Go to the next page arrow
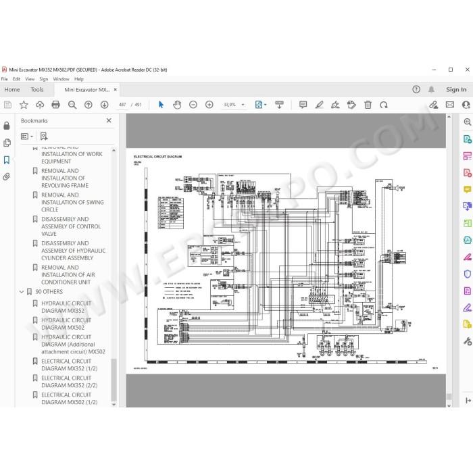This screenshot has height=473, width=473. point(104,105)
